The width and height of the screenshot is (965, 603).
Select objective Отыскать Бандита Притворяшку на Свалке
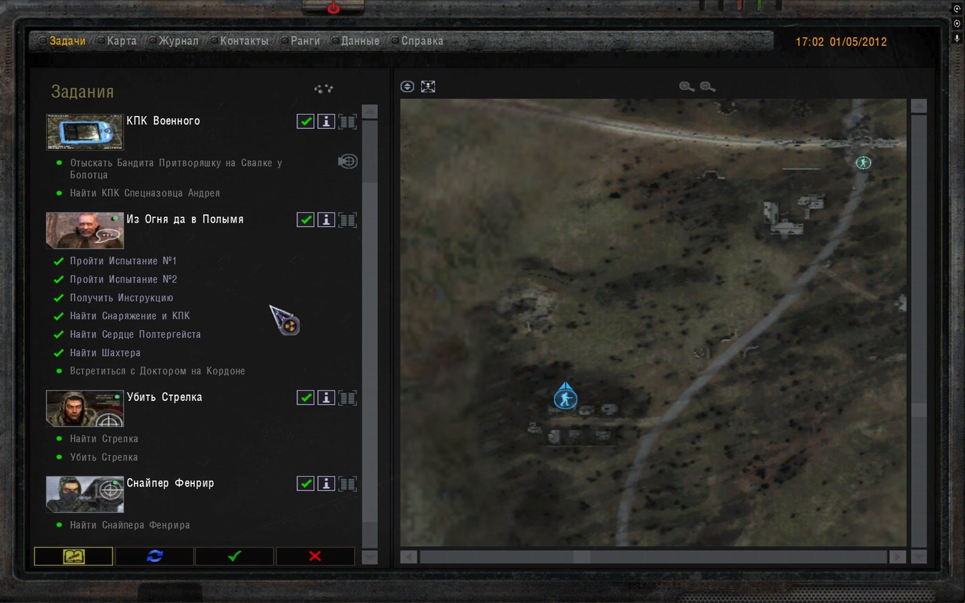[176, 169]
